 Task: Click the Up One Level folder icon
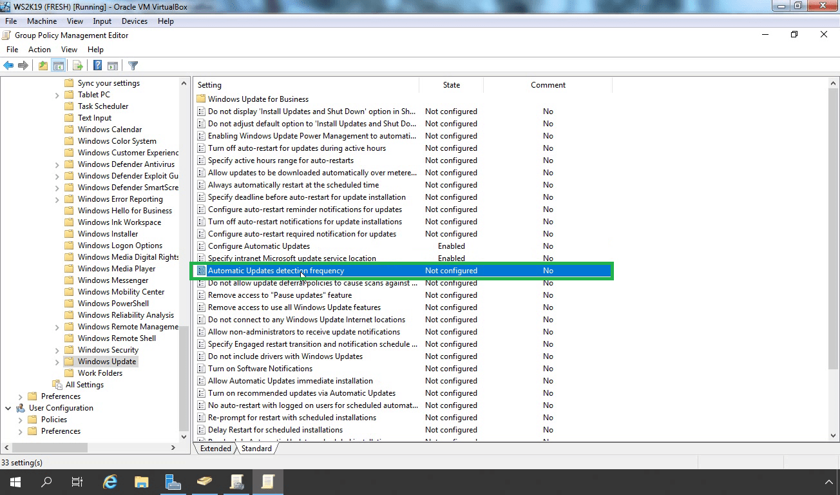43,66
